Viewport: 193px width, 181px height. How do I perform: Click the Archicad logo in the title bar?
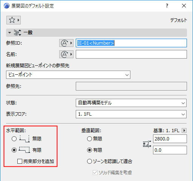click(6, 6)
